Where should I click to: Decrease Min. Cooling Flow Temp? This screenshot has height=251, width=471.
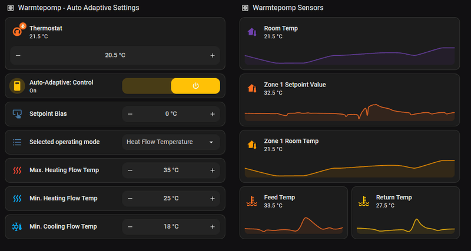click(x=130, y=226)
